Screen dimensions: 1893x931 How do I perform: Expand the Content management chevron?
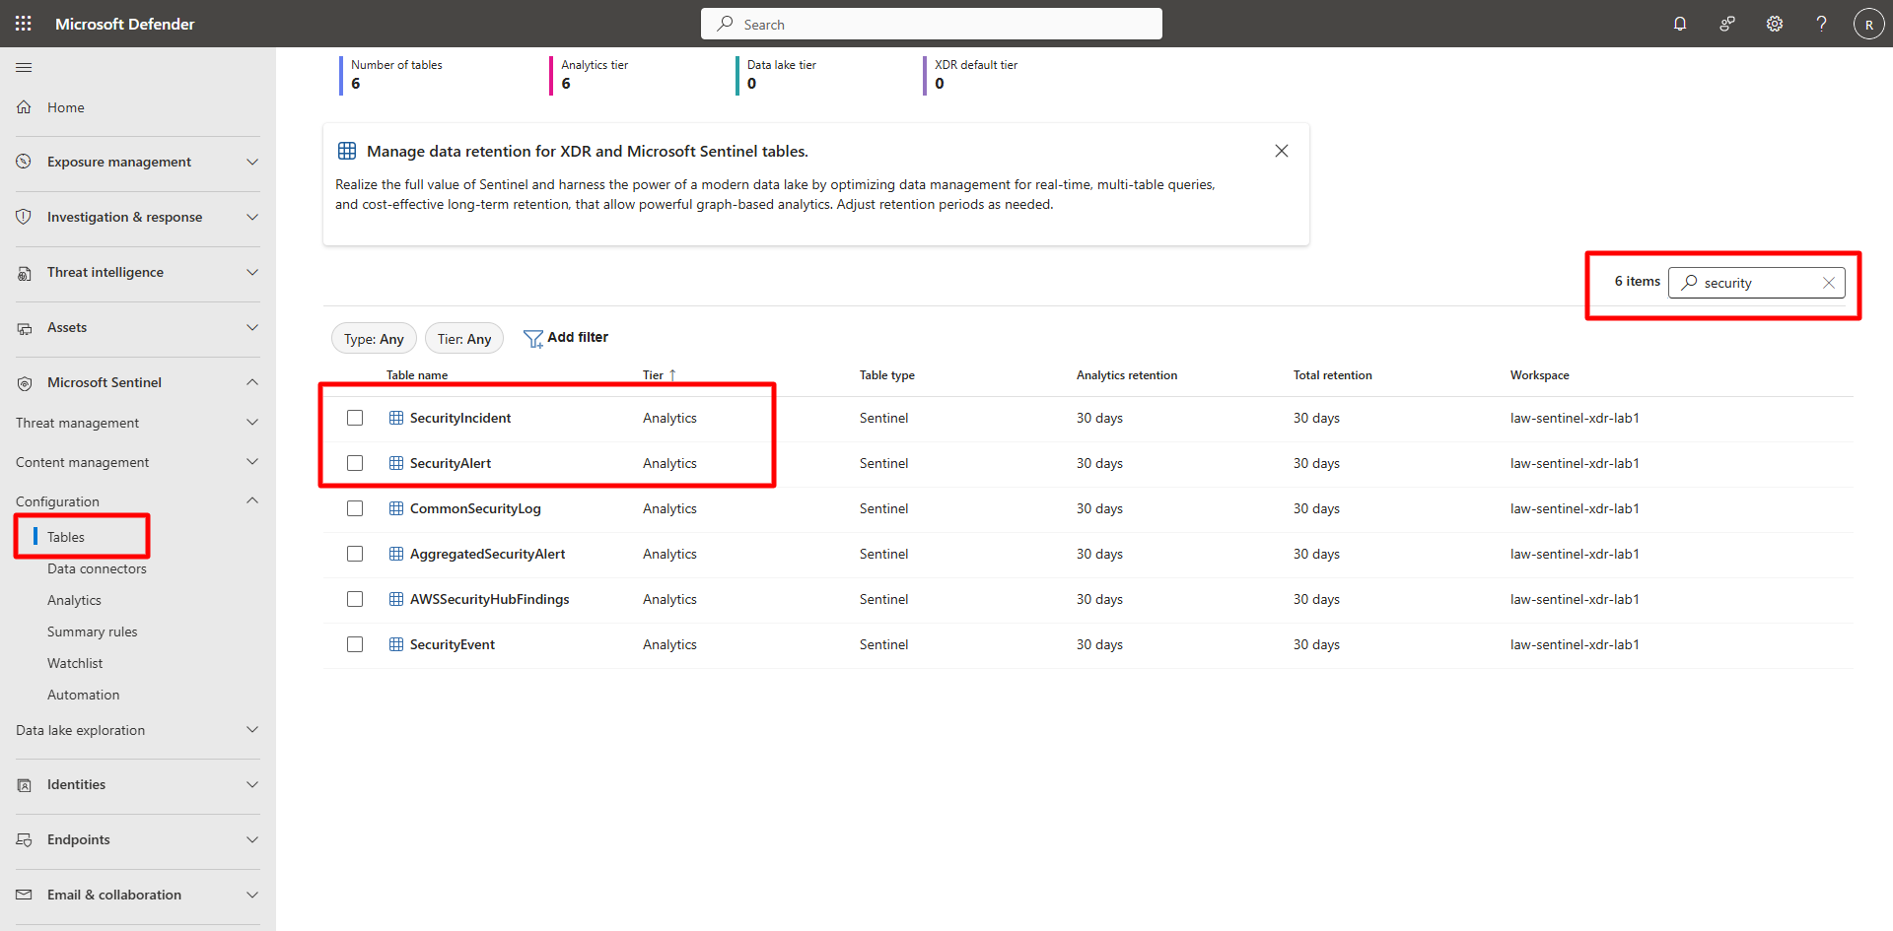tap(252, 462)
